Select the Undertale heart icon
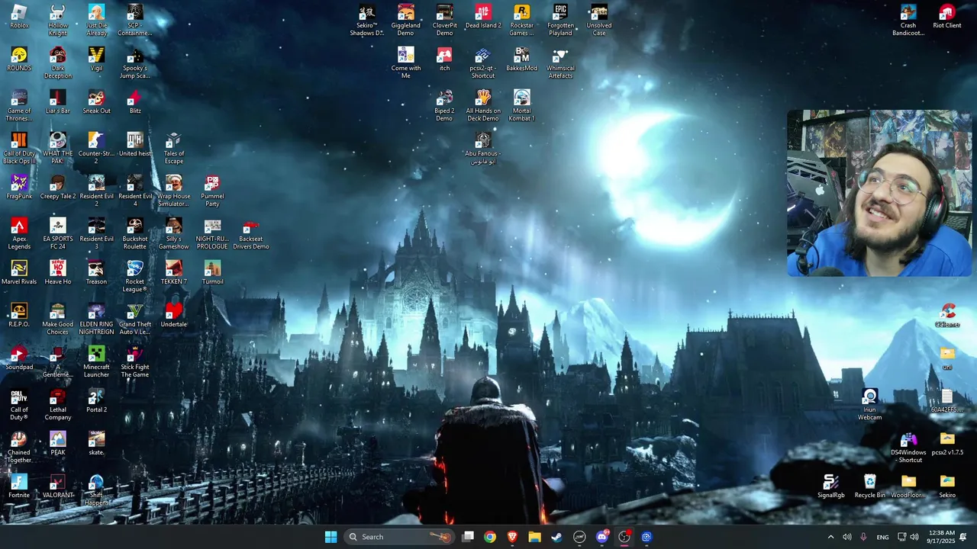This screenshot has height=549, width=977. pyautogui.click(x=174, y=316)
